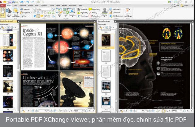The image size is (195, 127).
Task: Switch to the Comment ribbon tab
Action: pos(22,6)
